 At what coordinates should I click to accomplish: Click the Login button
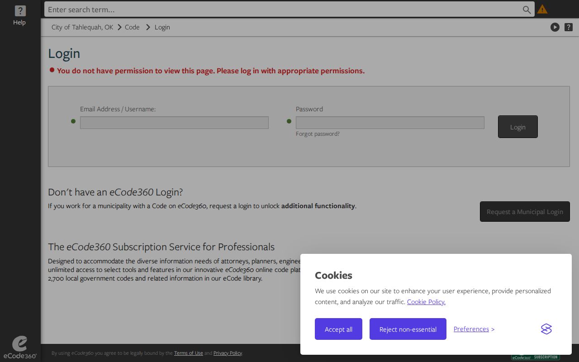[x=518, y=127]
